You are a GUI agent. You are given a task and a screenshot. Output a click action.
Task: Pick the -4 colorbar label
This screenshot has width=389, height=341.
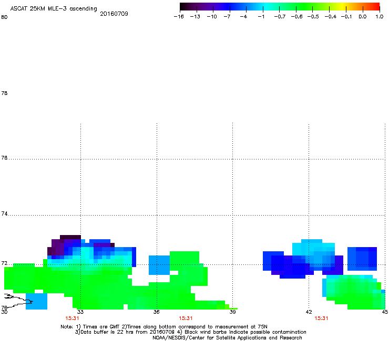[x=243, y=17]
